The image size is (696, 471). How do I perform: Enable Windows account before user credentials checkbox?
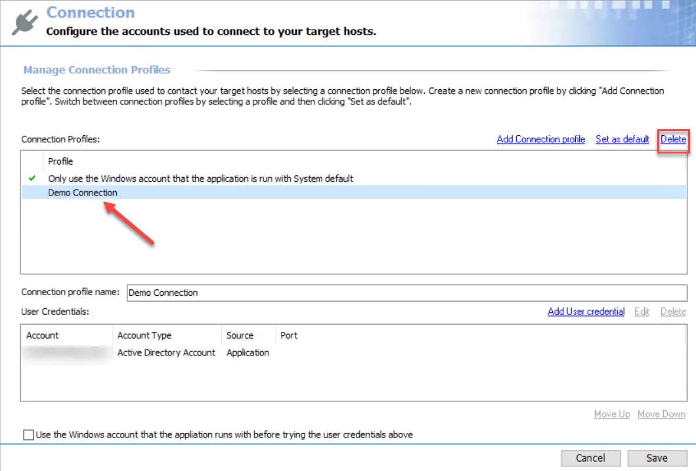tap(28, 435)
